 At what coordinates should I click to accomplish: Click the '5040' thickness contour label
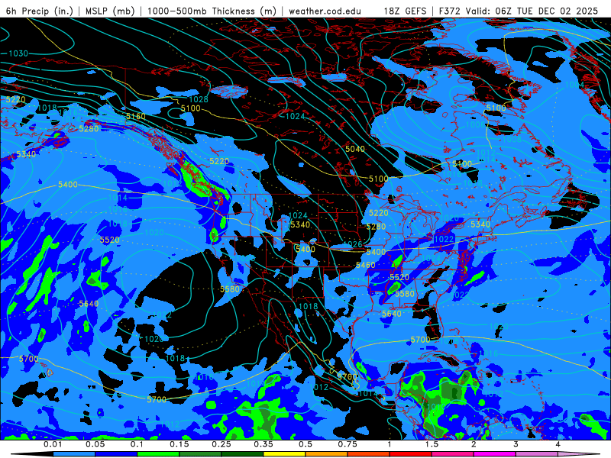[x=355, y=149]
